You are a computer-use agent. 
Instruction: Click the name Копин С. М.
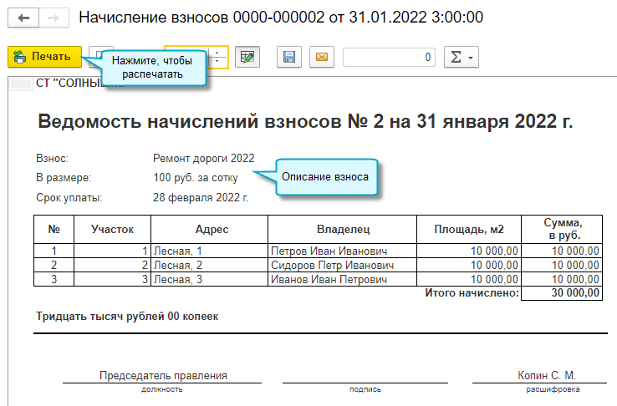tap(547, 375)
